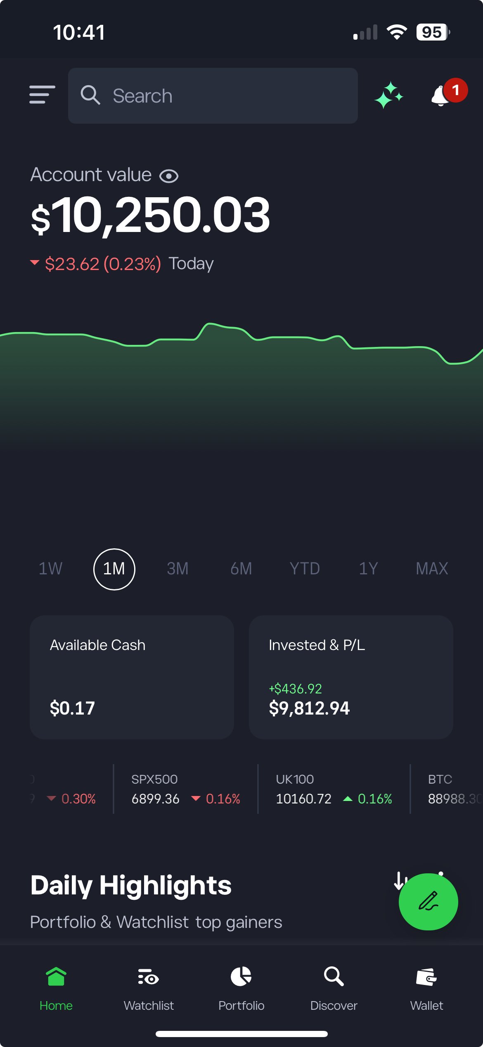Screen dimensions: 483x1047
Task: Hide account value with the eye toggle
Action: pos(170,175)
